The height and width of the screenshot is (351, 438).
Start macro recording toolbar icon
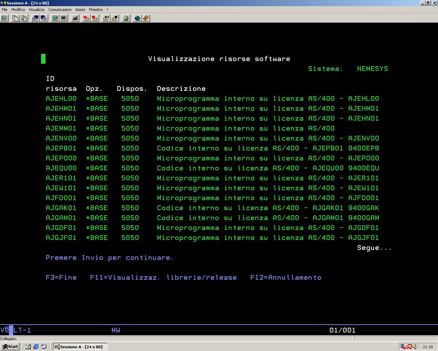(86, 18)
